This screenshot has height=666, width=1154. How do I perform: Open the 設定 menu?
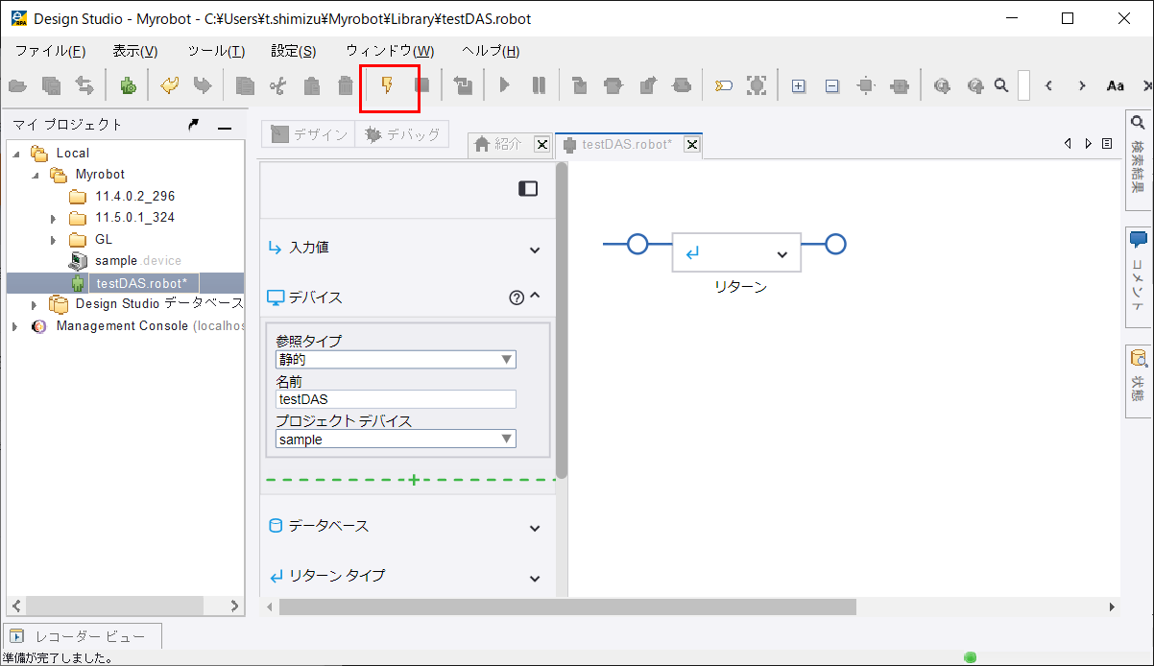pyautogui.click(x=294, y=51)
